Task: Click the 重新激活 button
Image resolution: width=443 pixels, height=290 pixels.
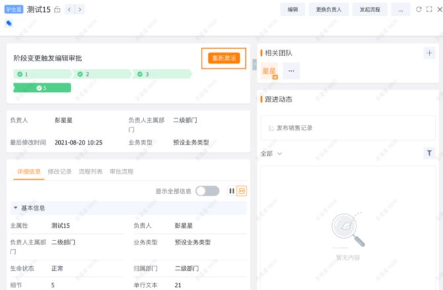Action: (x=223, y=58)
